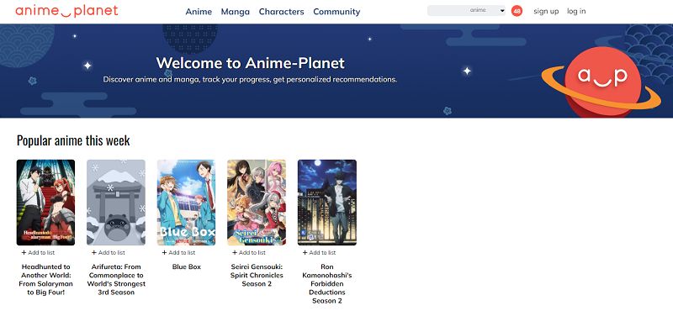Click the anime planet logo
673x311 pixels.
coord(66,11)
